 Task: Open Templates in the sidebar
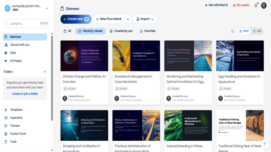point(25,110)
